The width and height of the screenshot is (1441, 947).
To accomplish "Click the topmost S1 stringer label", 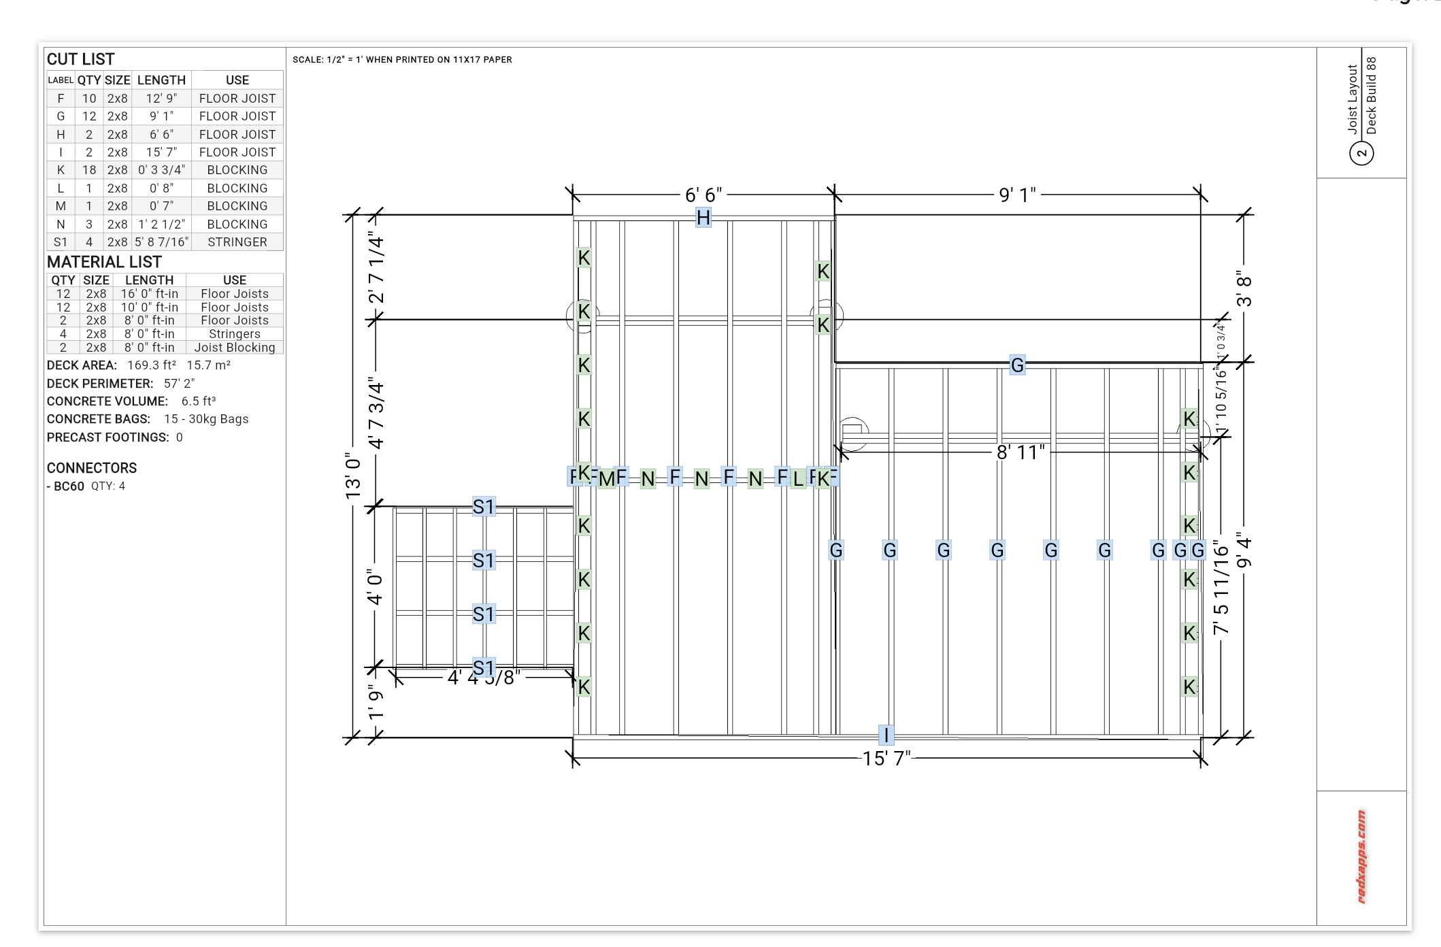I will tap(484, 507).
